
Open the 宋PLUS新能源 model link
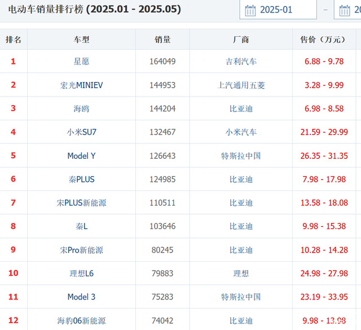coord(81,203)
